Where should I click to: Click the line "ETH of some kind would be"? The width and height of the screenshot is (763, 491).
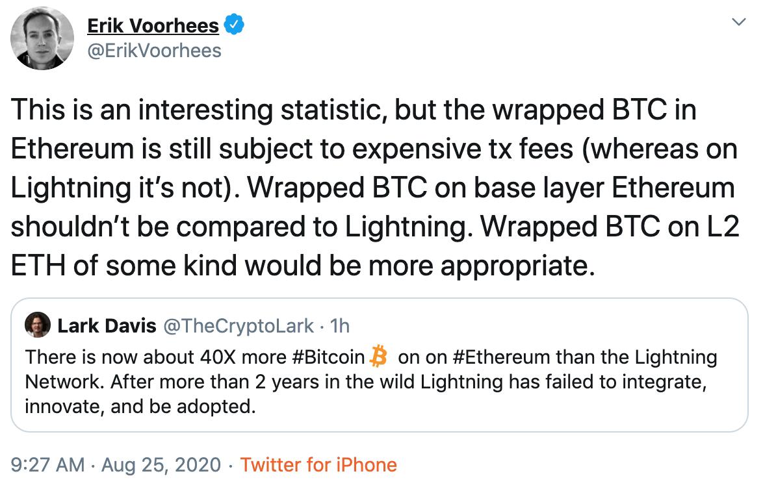click(x=303, y=266)
